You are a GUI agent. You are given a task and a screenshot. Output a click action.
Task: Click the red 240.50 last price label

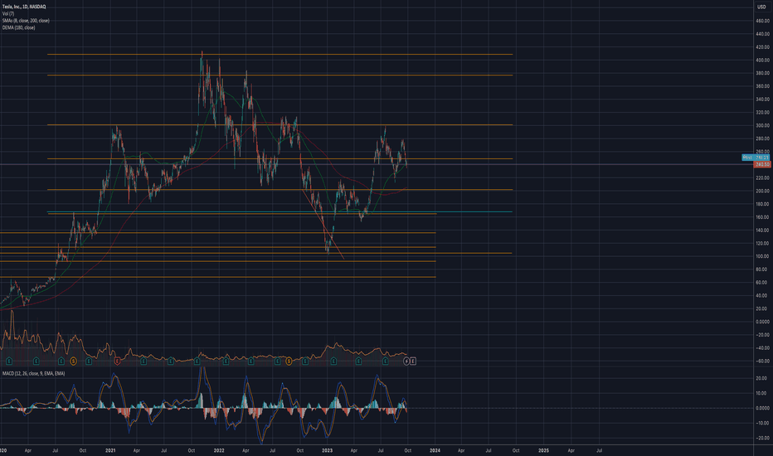tap(761, 164)
